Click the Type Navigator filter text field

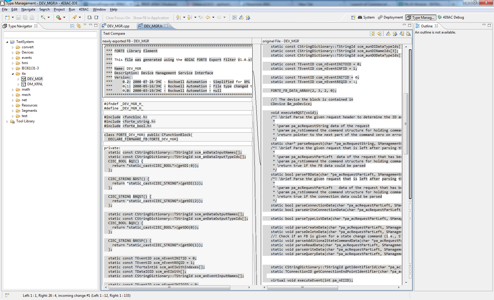[x=50, y=35]
